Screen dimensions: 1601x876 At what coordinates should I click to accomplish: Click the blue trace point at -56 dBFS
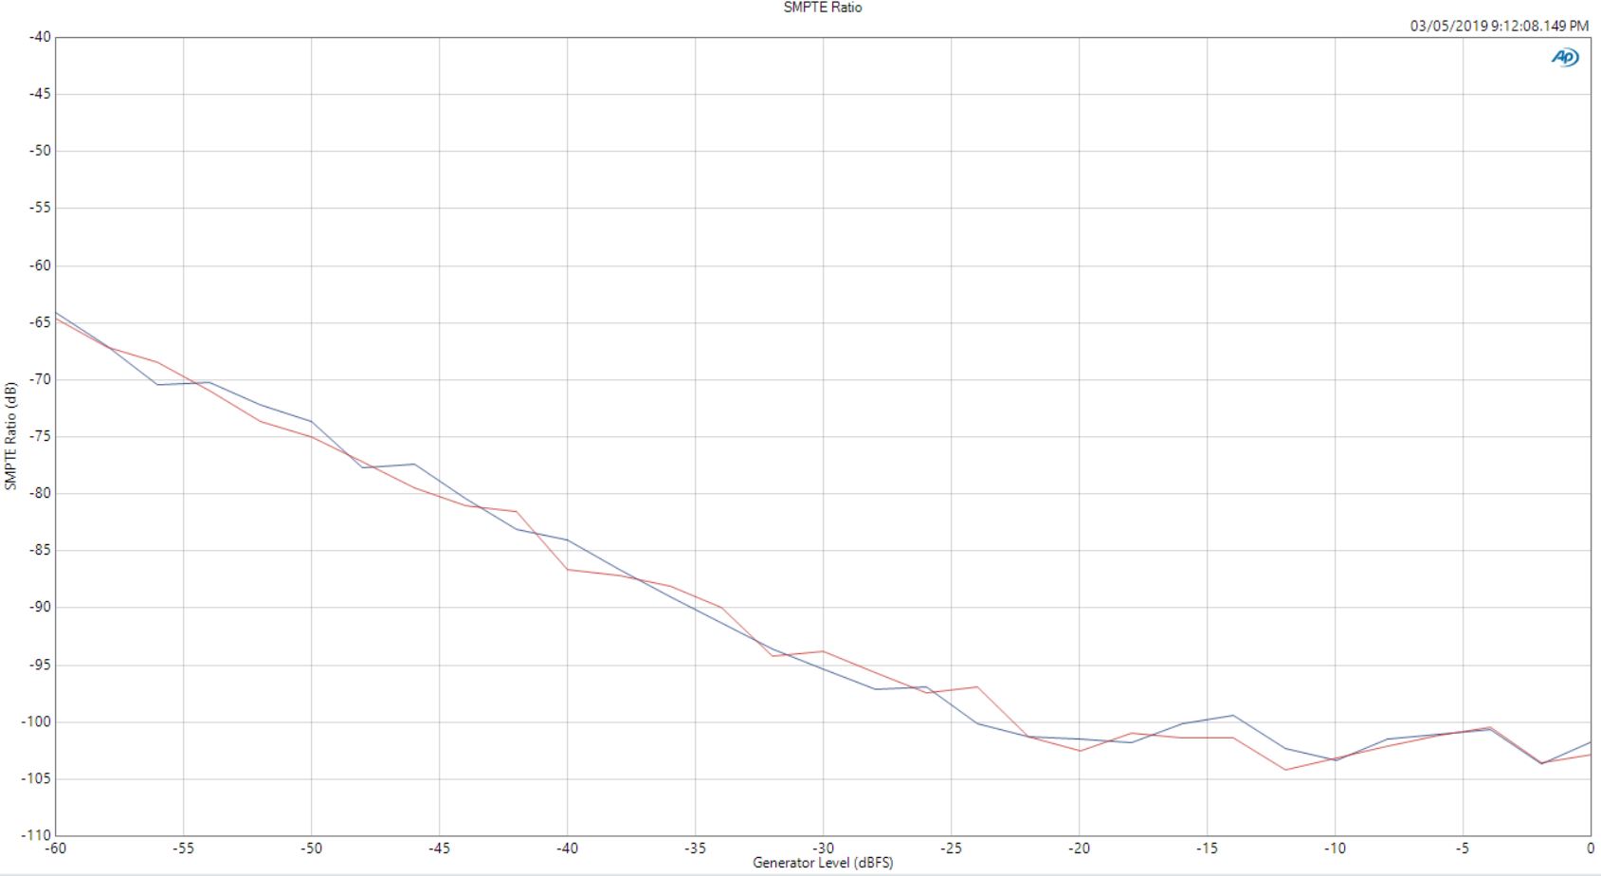click(x=157, y=384)
